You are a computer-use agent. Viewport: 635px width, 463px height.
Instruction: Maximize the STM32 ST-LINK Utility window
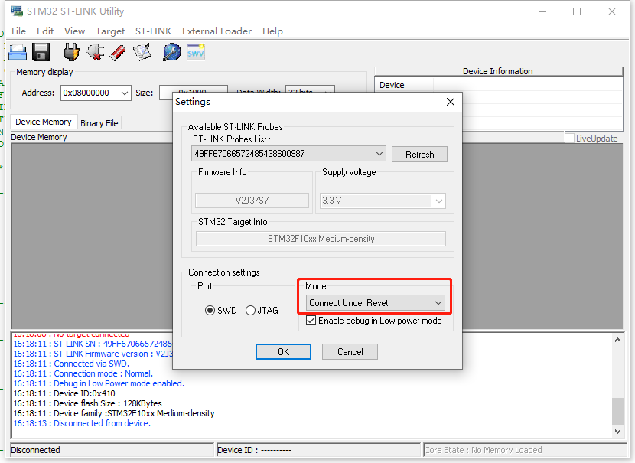point(577,11)
